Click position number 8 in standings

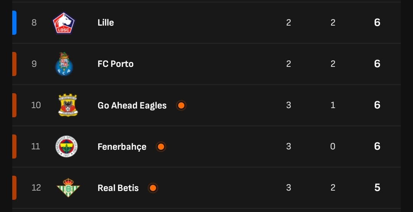[x=34, y=23]
